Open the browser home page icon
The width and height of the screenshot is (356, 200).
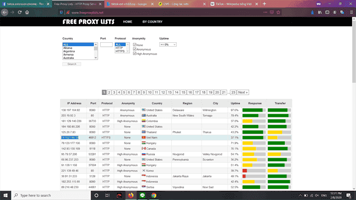click(x=27, y=12)
